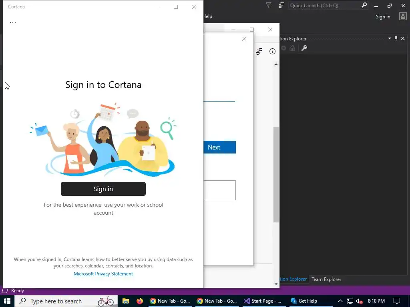Click the send feedback icon in dialog
410x307 pixels.
[259, 52]
